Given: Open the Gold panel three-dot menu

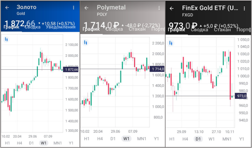Looking at the screenshot, I should click(x=73, y=7).
